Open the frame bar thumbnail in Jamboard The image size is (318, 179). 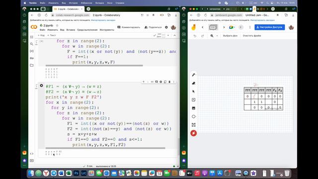coord(213,27)
